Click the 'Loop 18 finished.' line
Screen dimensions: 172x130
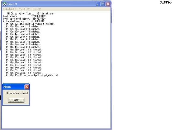click(24, 70)
